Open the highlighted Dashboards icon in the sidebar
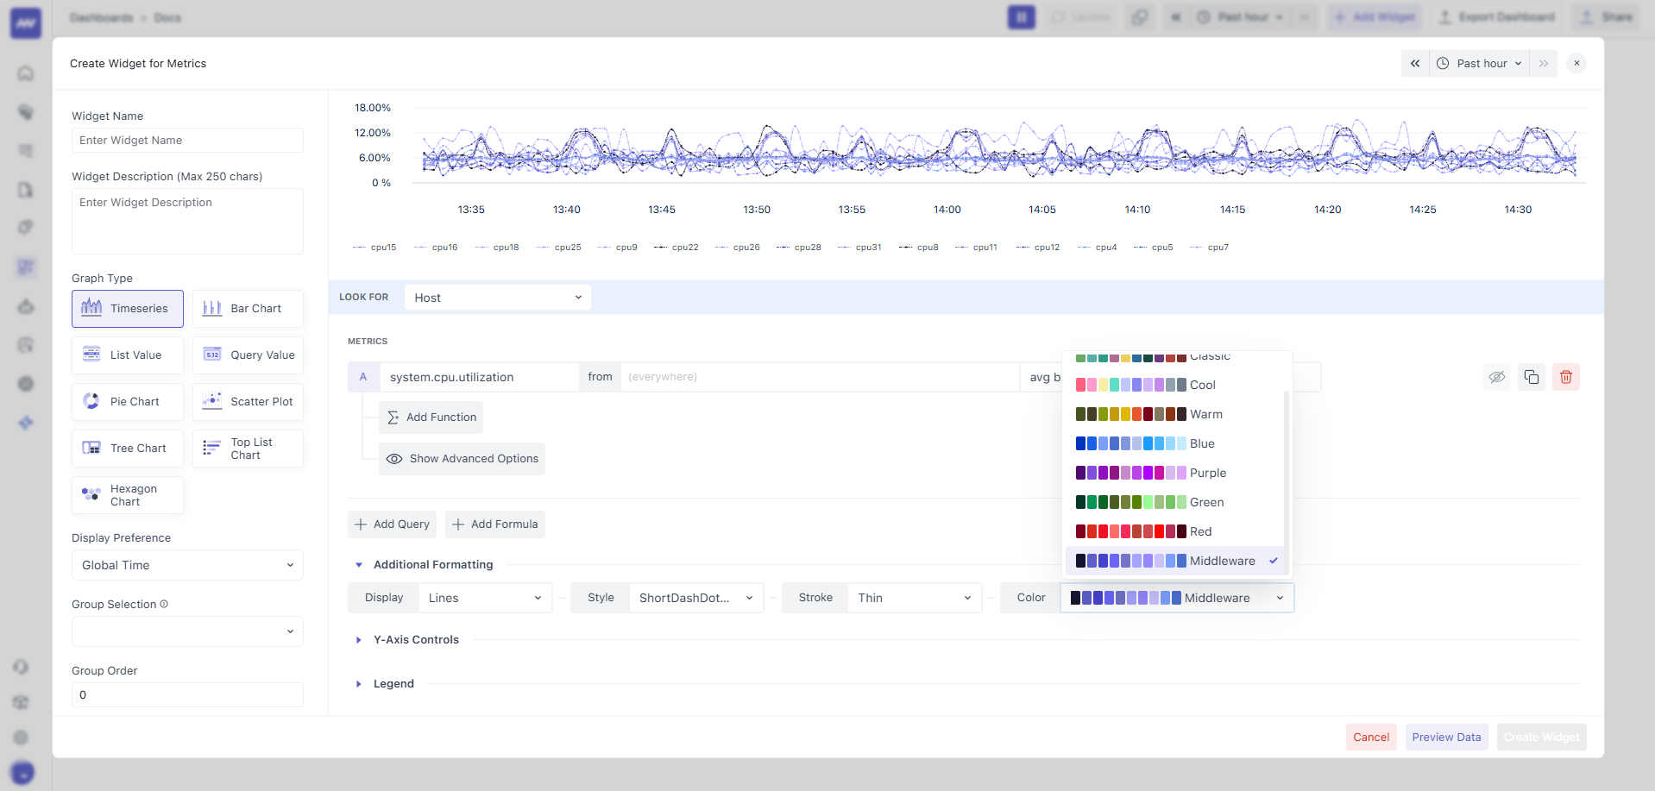The image size is (1655, 791). coord(26,267)
